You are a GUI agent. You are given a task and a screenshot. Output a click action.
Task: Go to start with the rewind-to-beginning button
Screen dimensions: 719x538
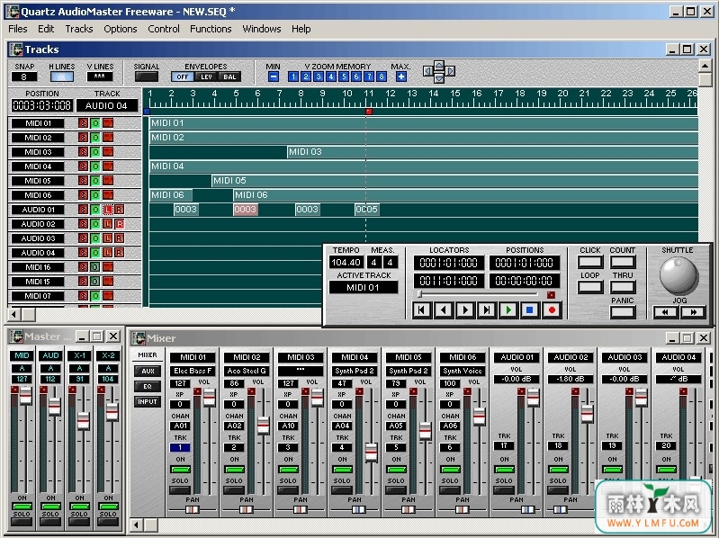(421, 310)
